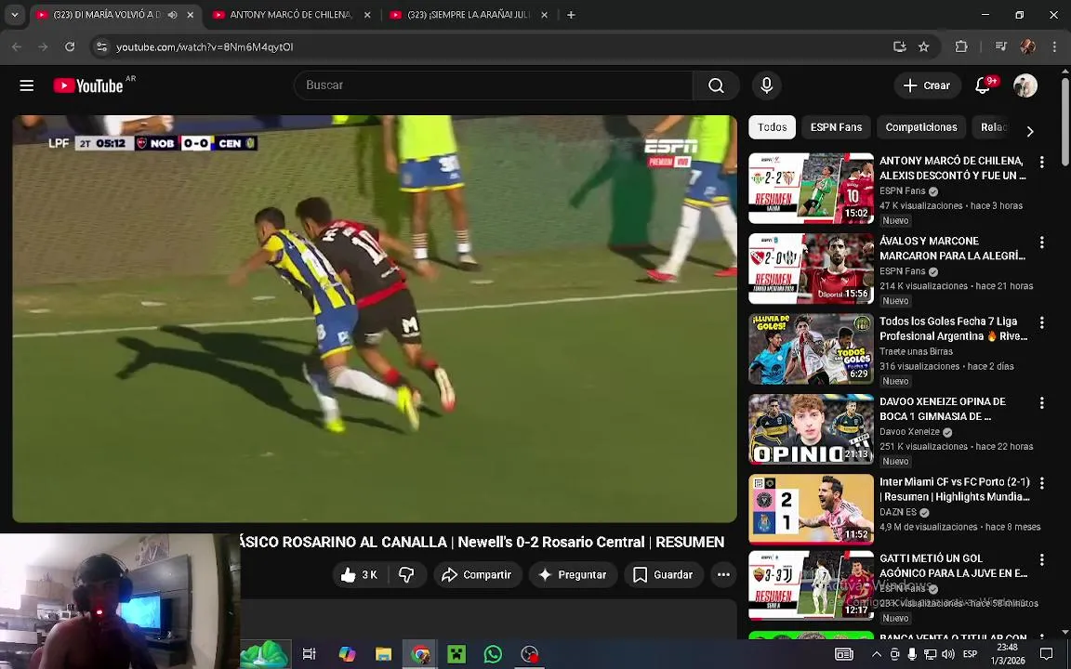This screenshot has width=1071, height=669.
Task: Launch Copilot from the taskbar
Action: point(347,654)
